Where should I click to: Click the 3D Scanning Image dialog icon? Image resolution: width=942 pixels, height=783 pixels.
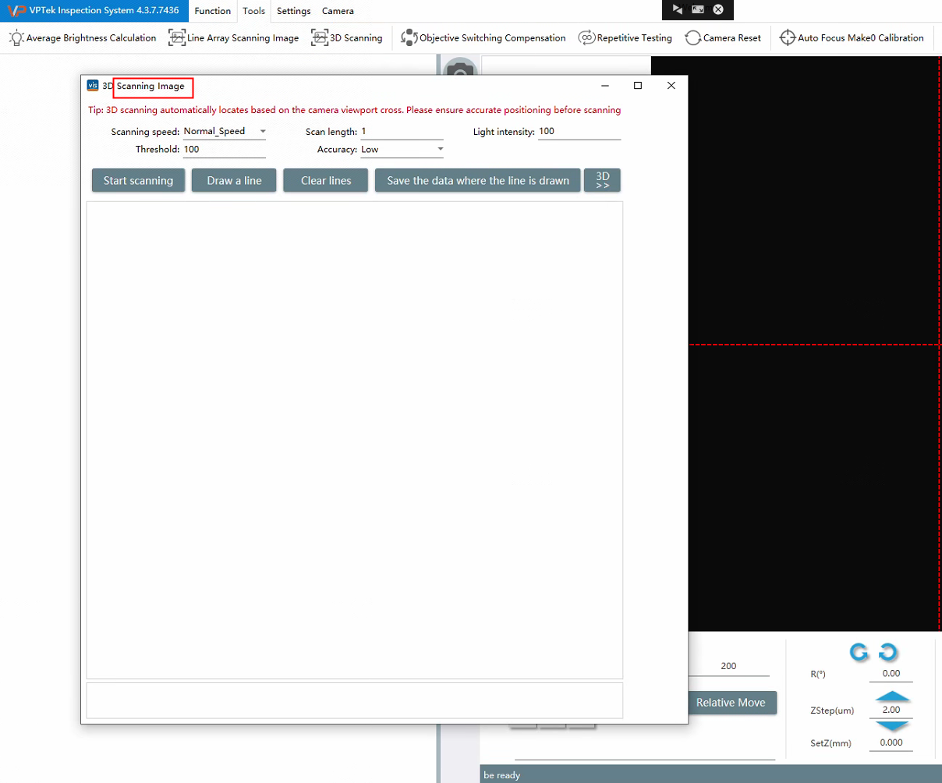click(93, 86)
